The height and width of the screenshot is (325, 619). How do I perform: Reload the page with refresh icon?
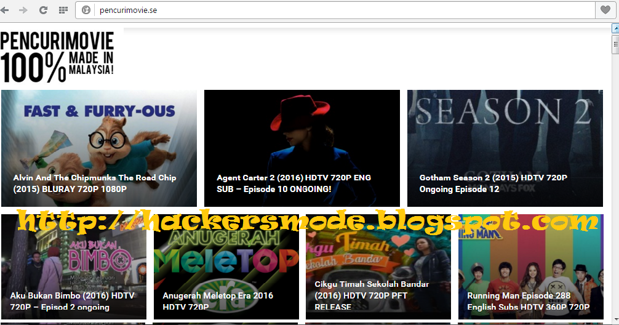[44, 10]
